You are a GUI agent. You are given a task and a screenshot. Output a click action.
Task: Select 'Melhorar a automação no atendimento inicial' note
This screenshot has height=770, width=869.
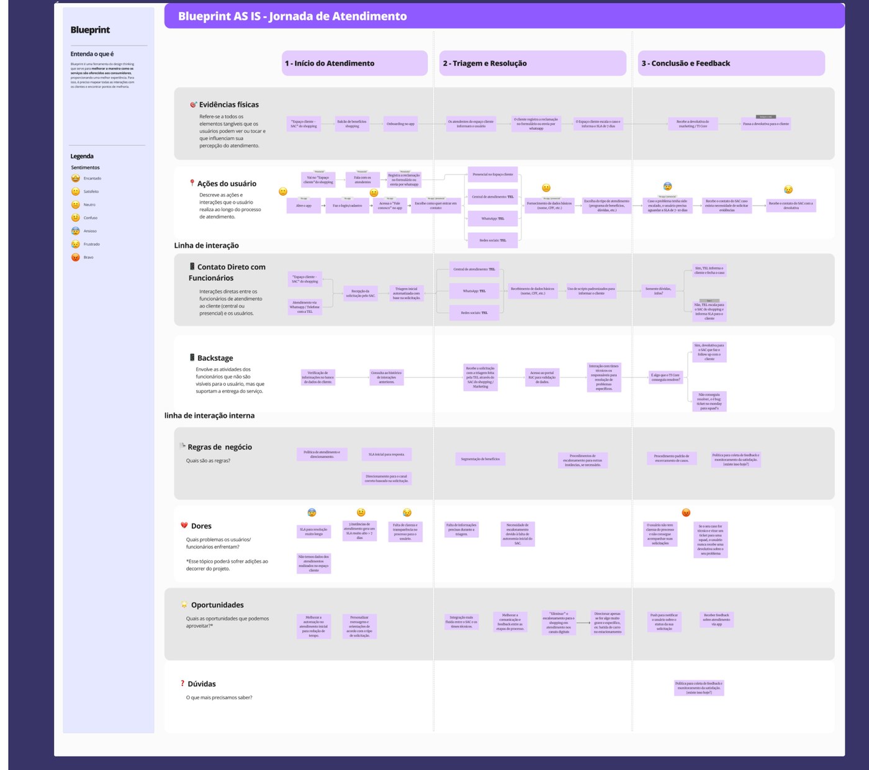(314, 627)
